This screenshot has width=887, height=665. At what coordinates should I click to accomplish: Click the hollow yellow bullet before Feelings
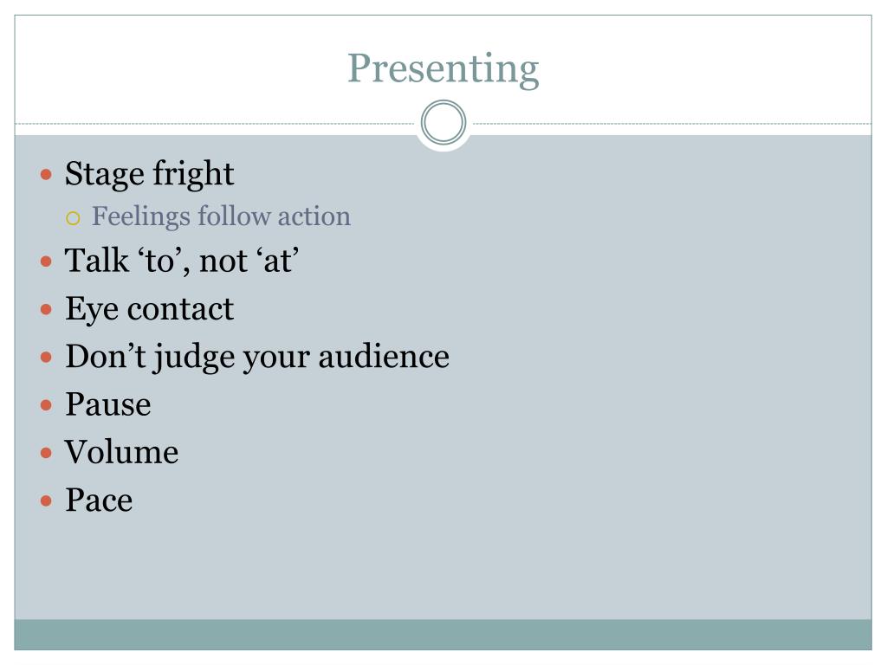point(73,218)
